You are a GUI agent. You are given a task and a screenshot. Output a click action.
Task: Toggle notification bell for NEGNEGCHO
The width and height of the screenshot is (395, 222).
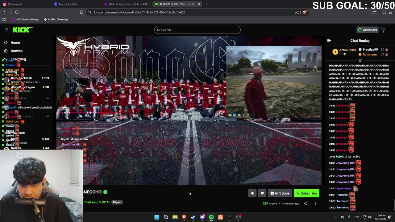[x=252, y=193]
